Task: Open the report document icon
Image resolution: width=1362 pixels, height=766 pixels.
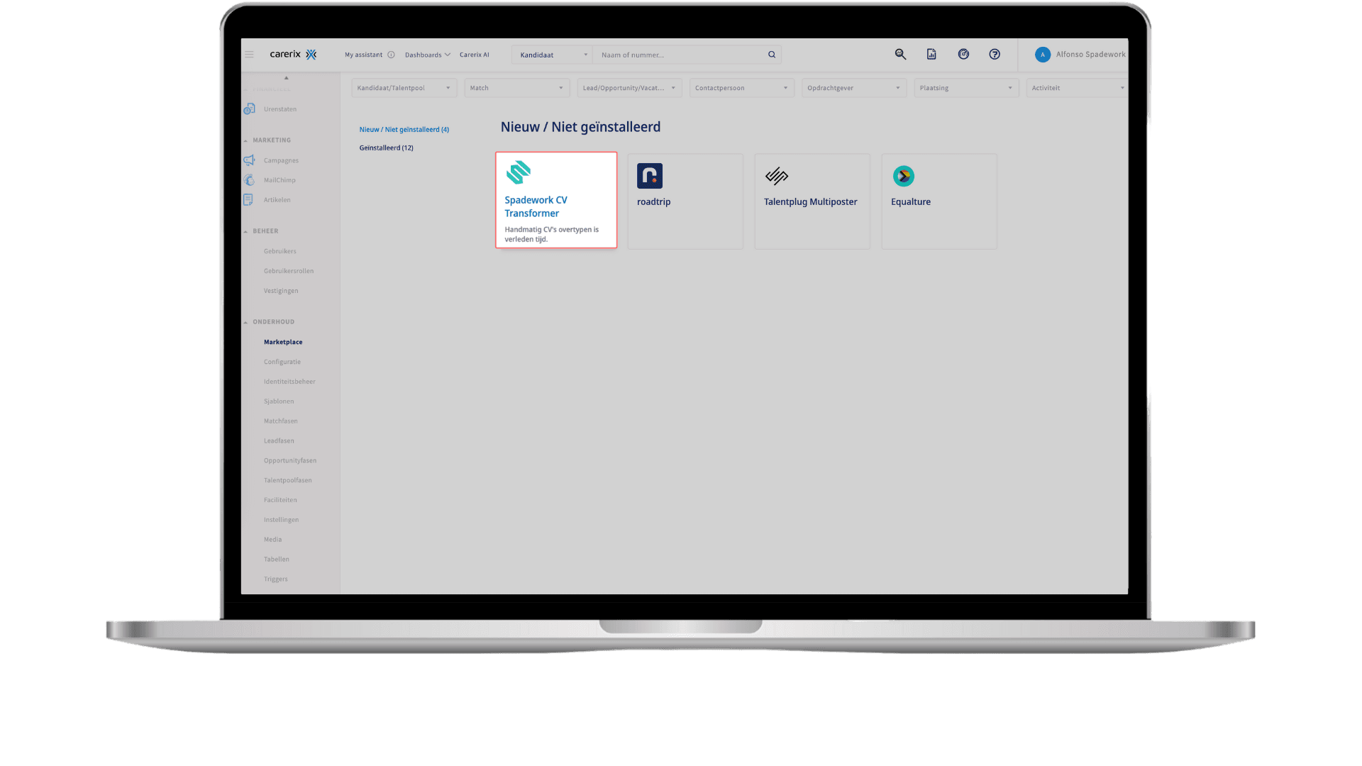Action: point(931,54)
